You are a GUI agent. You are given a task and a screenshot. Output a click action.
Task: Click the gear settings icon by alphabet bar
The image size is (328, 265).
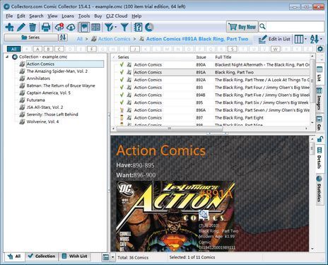tap(320, 49)
